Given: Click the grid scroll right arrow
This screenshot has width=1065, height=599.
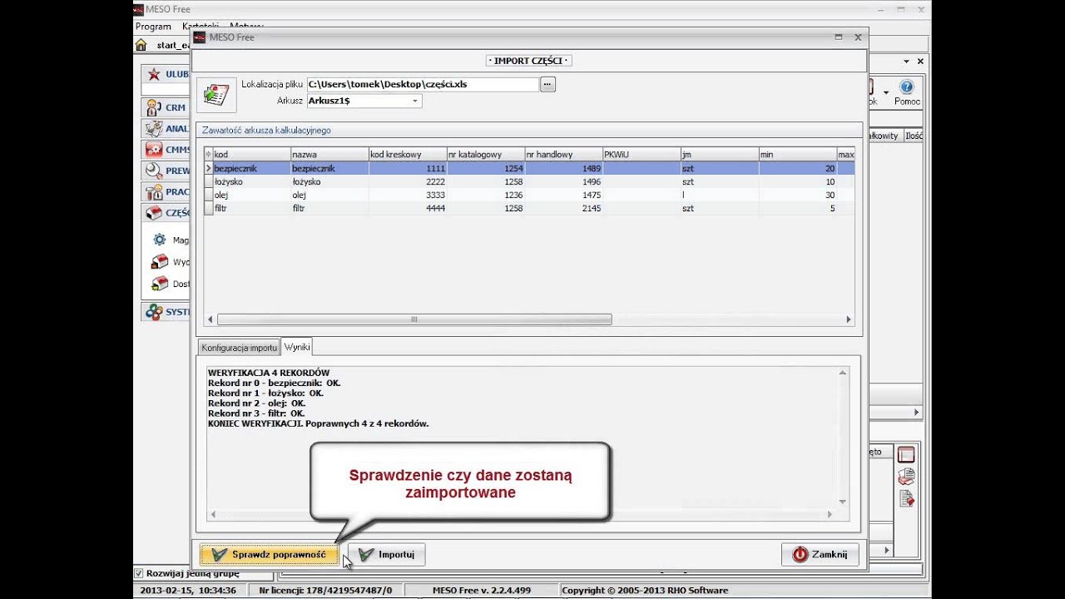Looking at the screenshot, I should pyautogui.click(x=849, y=319).
